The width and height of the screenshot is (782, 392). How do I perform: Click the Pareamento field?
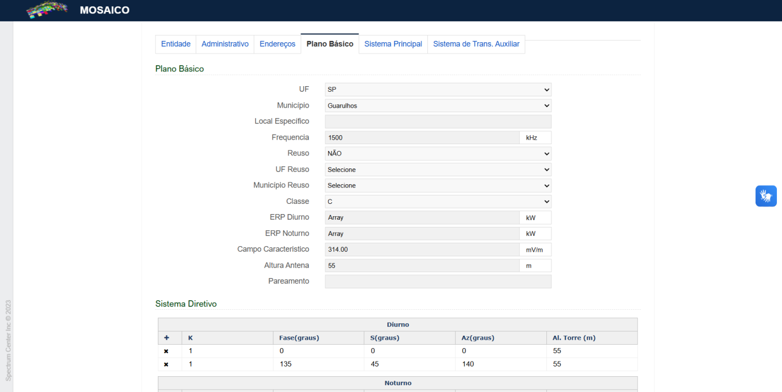click(x=438, y=281)
